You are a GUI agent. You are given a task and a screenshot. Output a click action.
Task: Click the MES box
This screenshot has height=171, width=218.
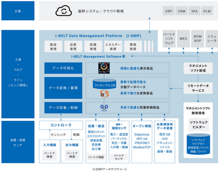pyautogui.click(x=183, y=38)
